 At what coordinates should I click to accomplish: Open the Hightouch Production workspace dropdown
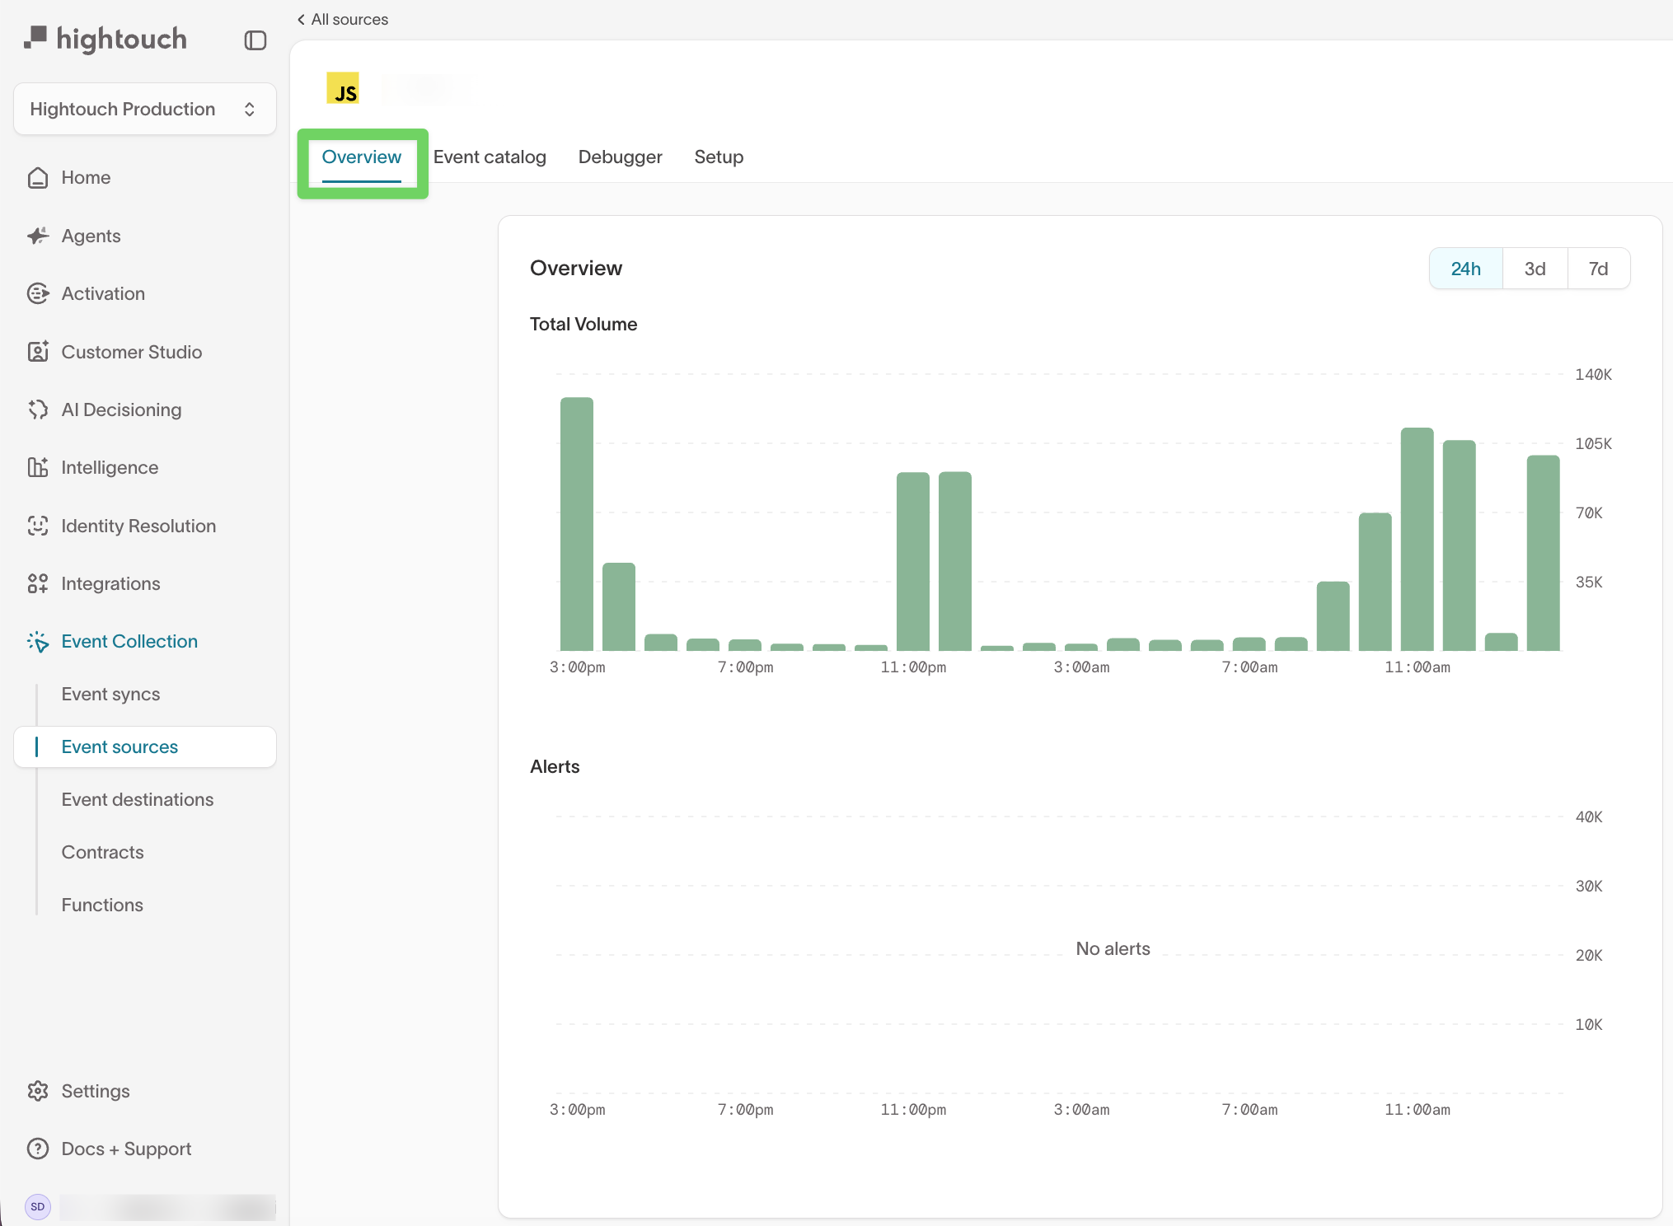coord(144,109)
